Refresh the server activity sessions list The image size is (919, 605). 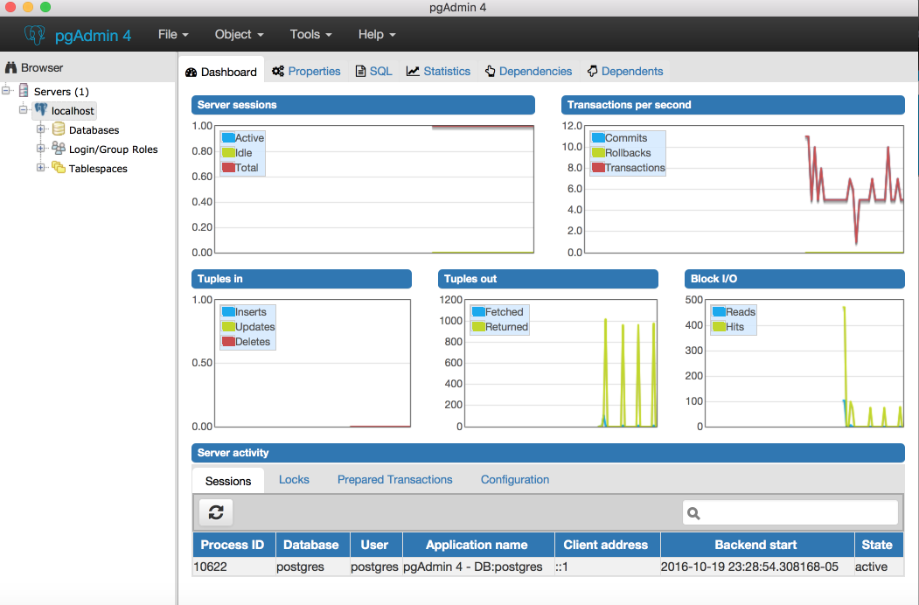tap(216, 512)
